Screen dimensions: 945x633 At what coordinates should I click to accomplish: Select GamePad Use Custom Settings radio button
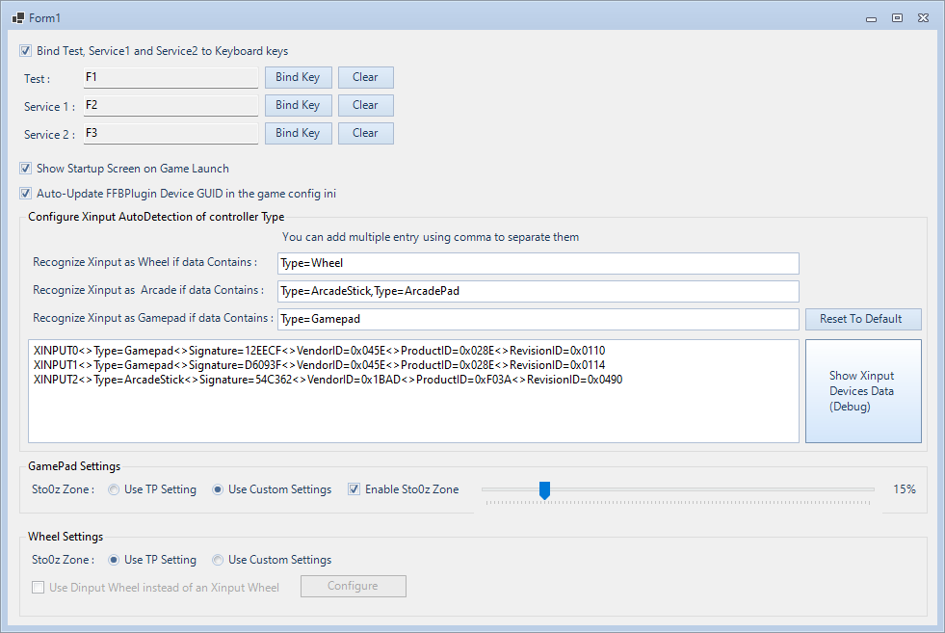point(218,489)
